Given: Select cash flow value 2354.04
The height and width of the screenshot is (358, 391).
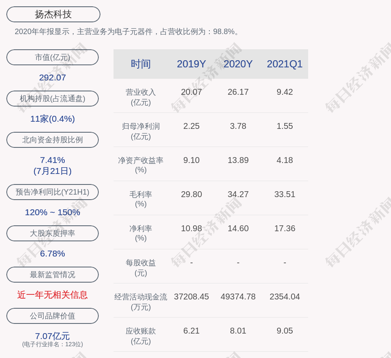Looking at the screenshot, I should (285, 297).
